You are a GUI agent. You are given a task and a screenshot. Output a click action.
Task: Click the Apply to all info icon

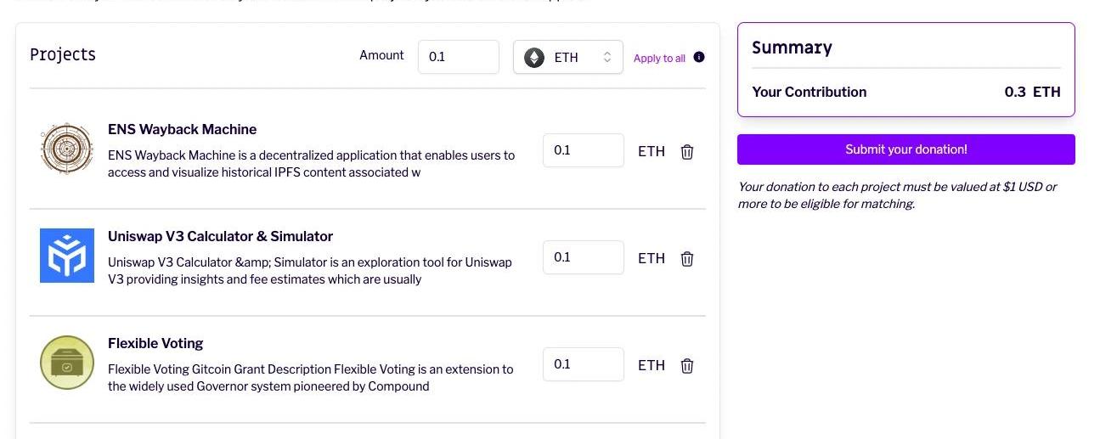(x=699, y=57)
